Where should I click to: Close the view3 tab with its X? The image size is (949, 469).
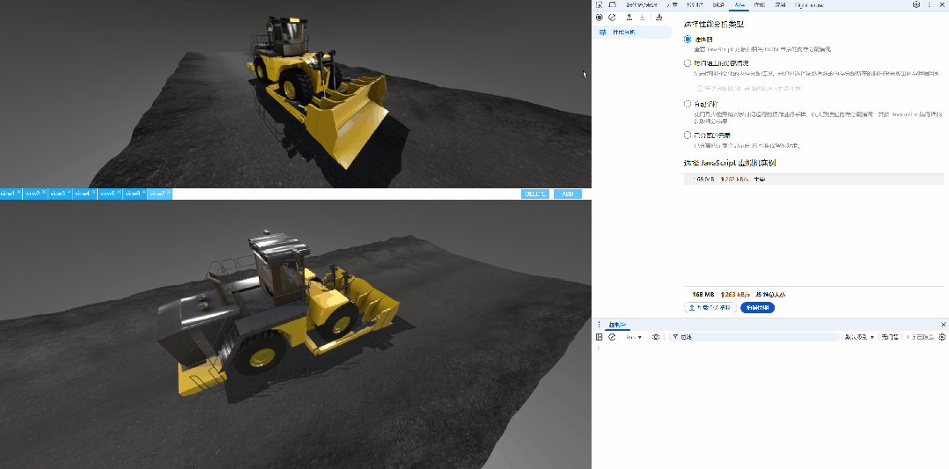[x=69, y=192]
